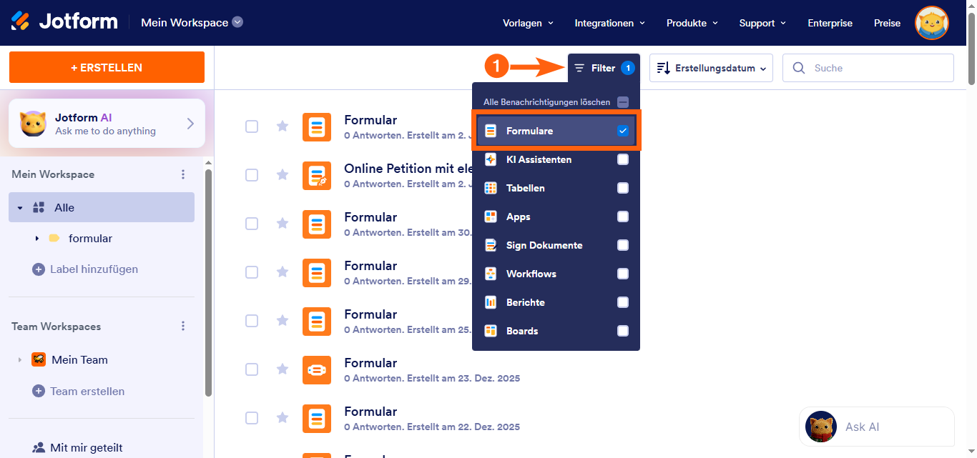Screen dimensions: 977x458
Task: Click the Sign Dokumente icon
Action: click(x=491, y=245)
